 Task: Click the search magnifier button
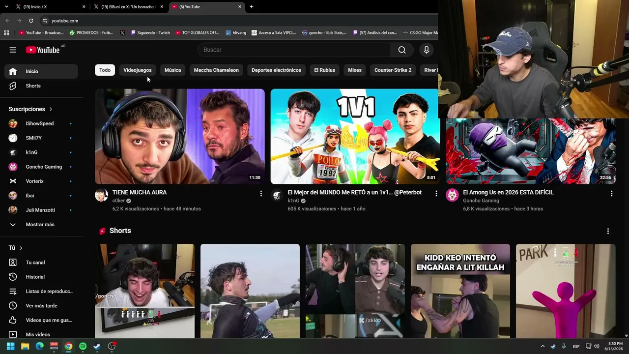[x=402, y=50]
